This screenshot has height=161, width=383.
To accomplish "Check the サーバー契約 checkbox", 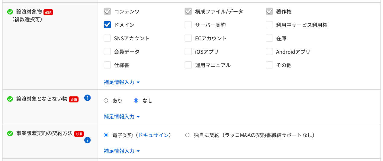I will (x=188, y=25).
